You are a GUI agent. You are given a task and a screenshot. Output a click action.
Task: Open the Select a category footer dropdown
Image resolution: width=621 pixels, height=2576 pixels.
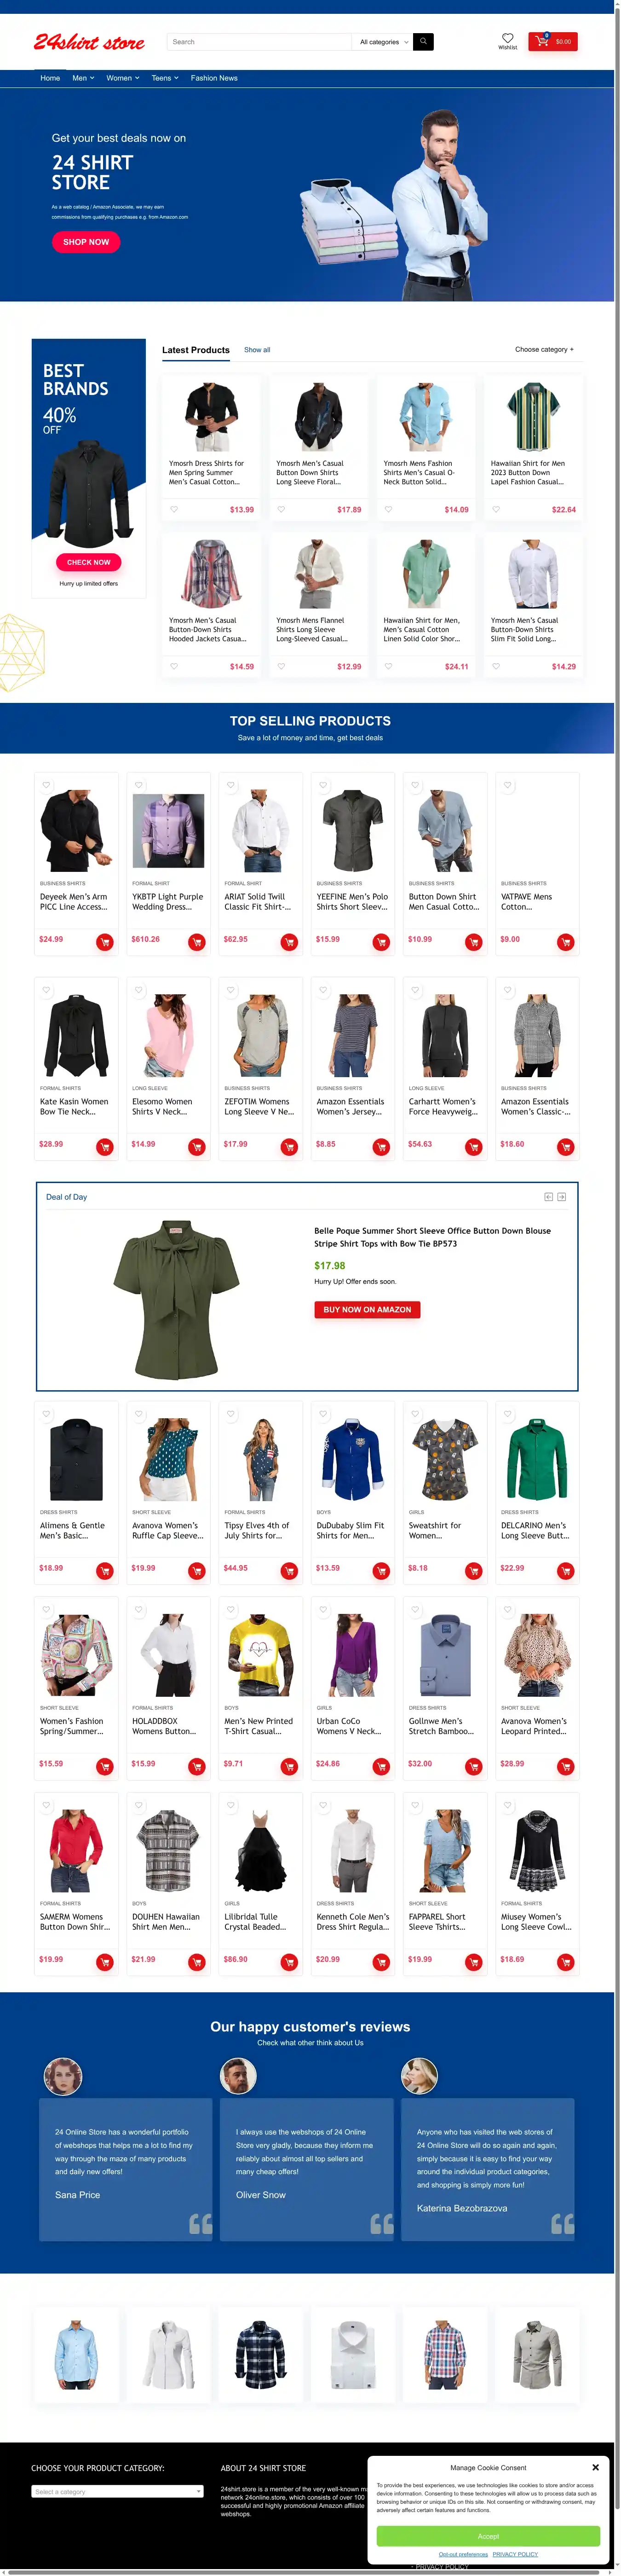click(117, 2491)
